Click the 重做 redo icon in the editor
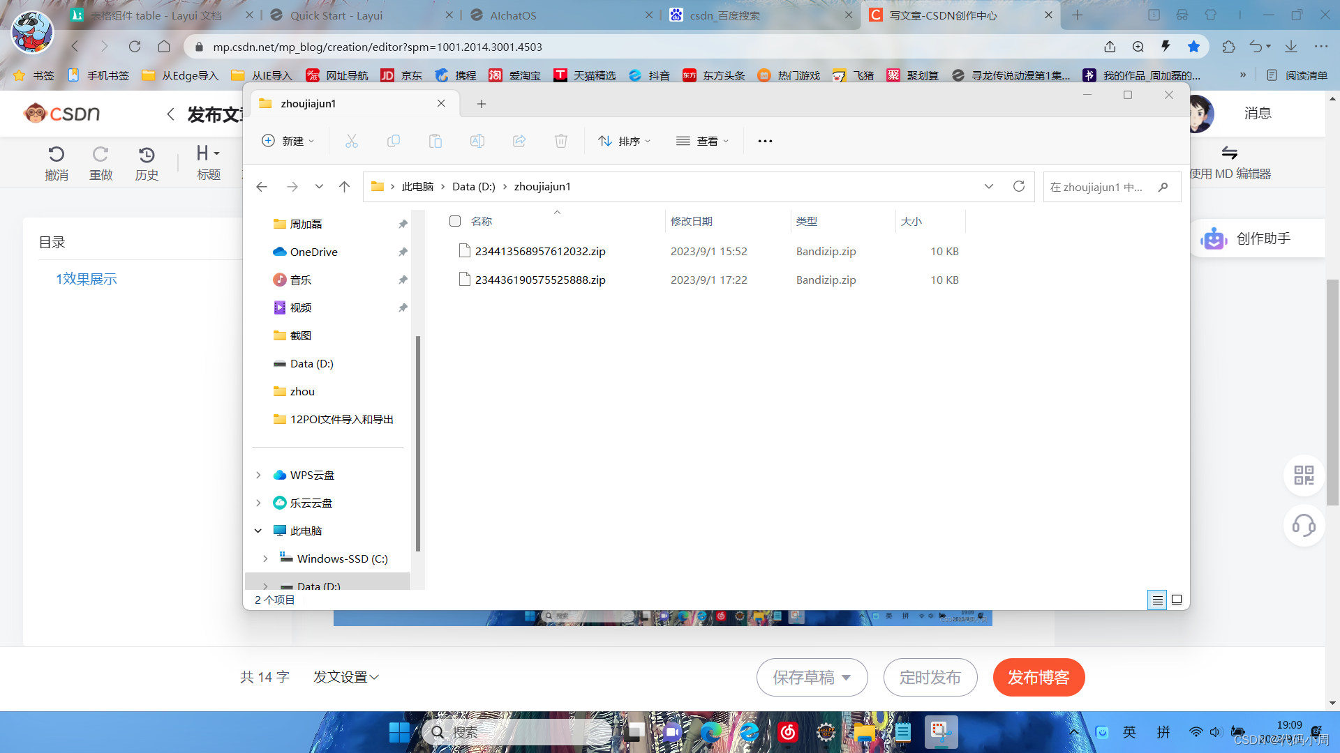 [x=100, y=162]
